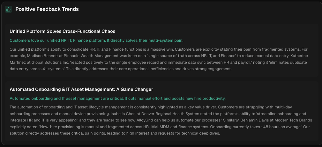Select the green summary about the unified HR platform
This screenshot has height=147, width=322.
[x=96, y=40]
